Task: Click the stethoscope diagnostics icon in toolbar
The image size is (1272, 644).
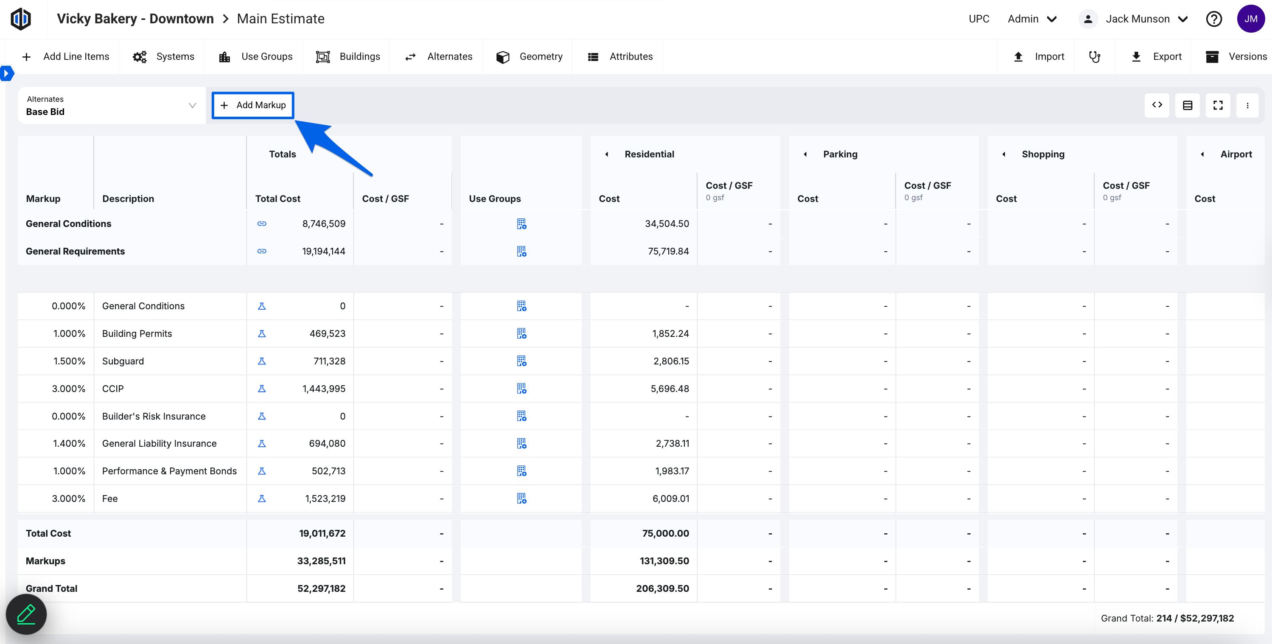Action: [x=1094, y=57]
